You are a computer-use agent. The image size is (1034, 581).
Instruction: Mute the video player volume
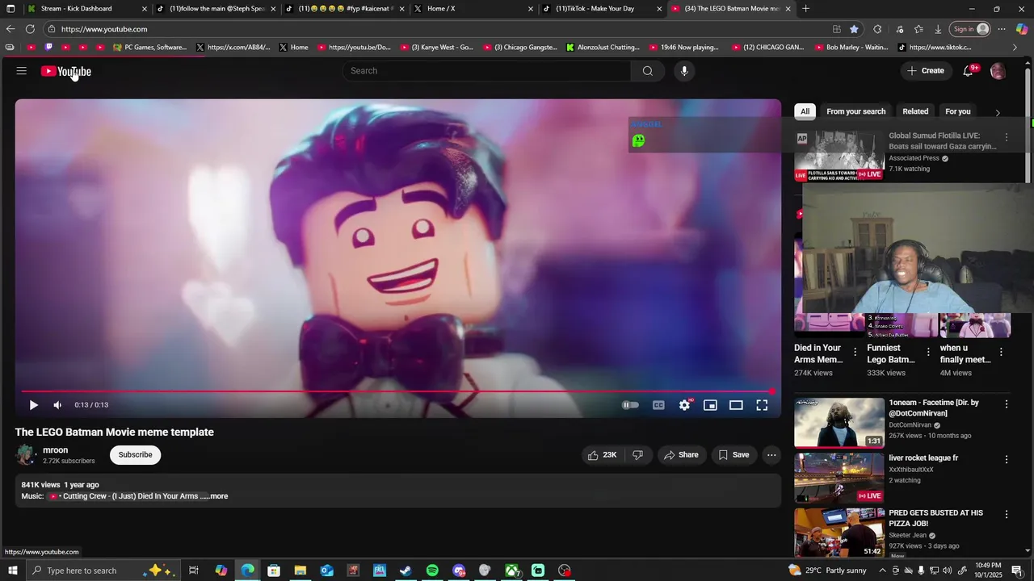(57, 405)
